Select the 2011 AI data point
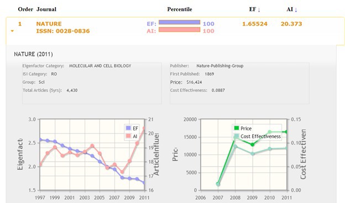 [x=144, y=129]
